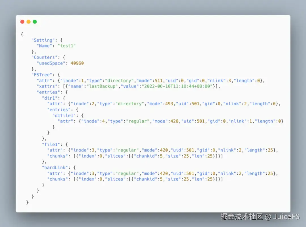The height and width of the screenshot is (227, 306).
Task: Click the "file1" entry key
Action: (51, 145)
